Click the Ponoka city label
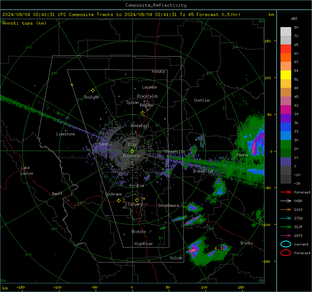 point(158,72)
